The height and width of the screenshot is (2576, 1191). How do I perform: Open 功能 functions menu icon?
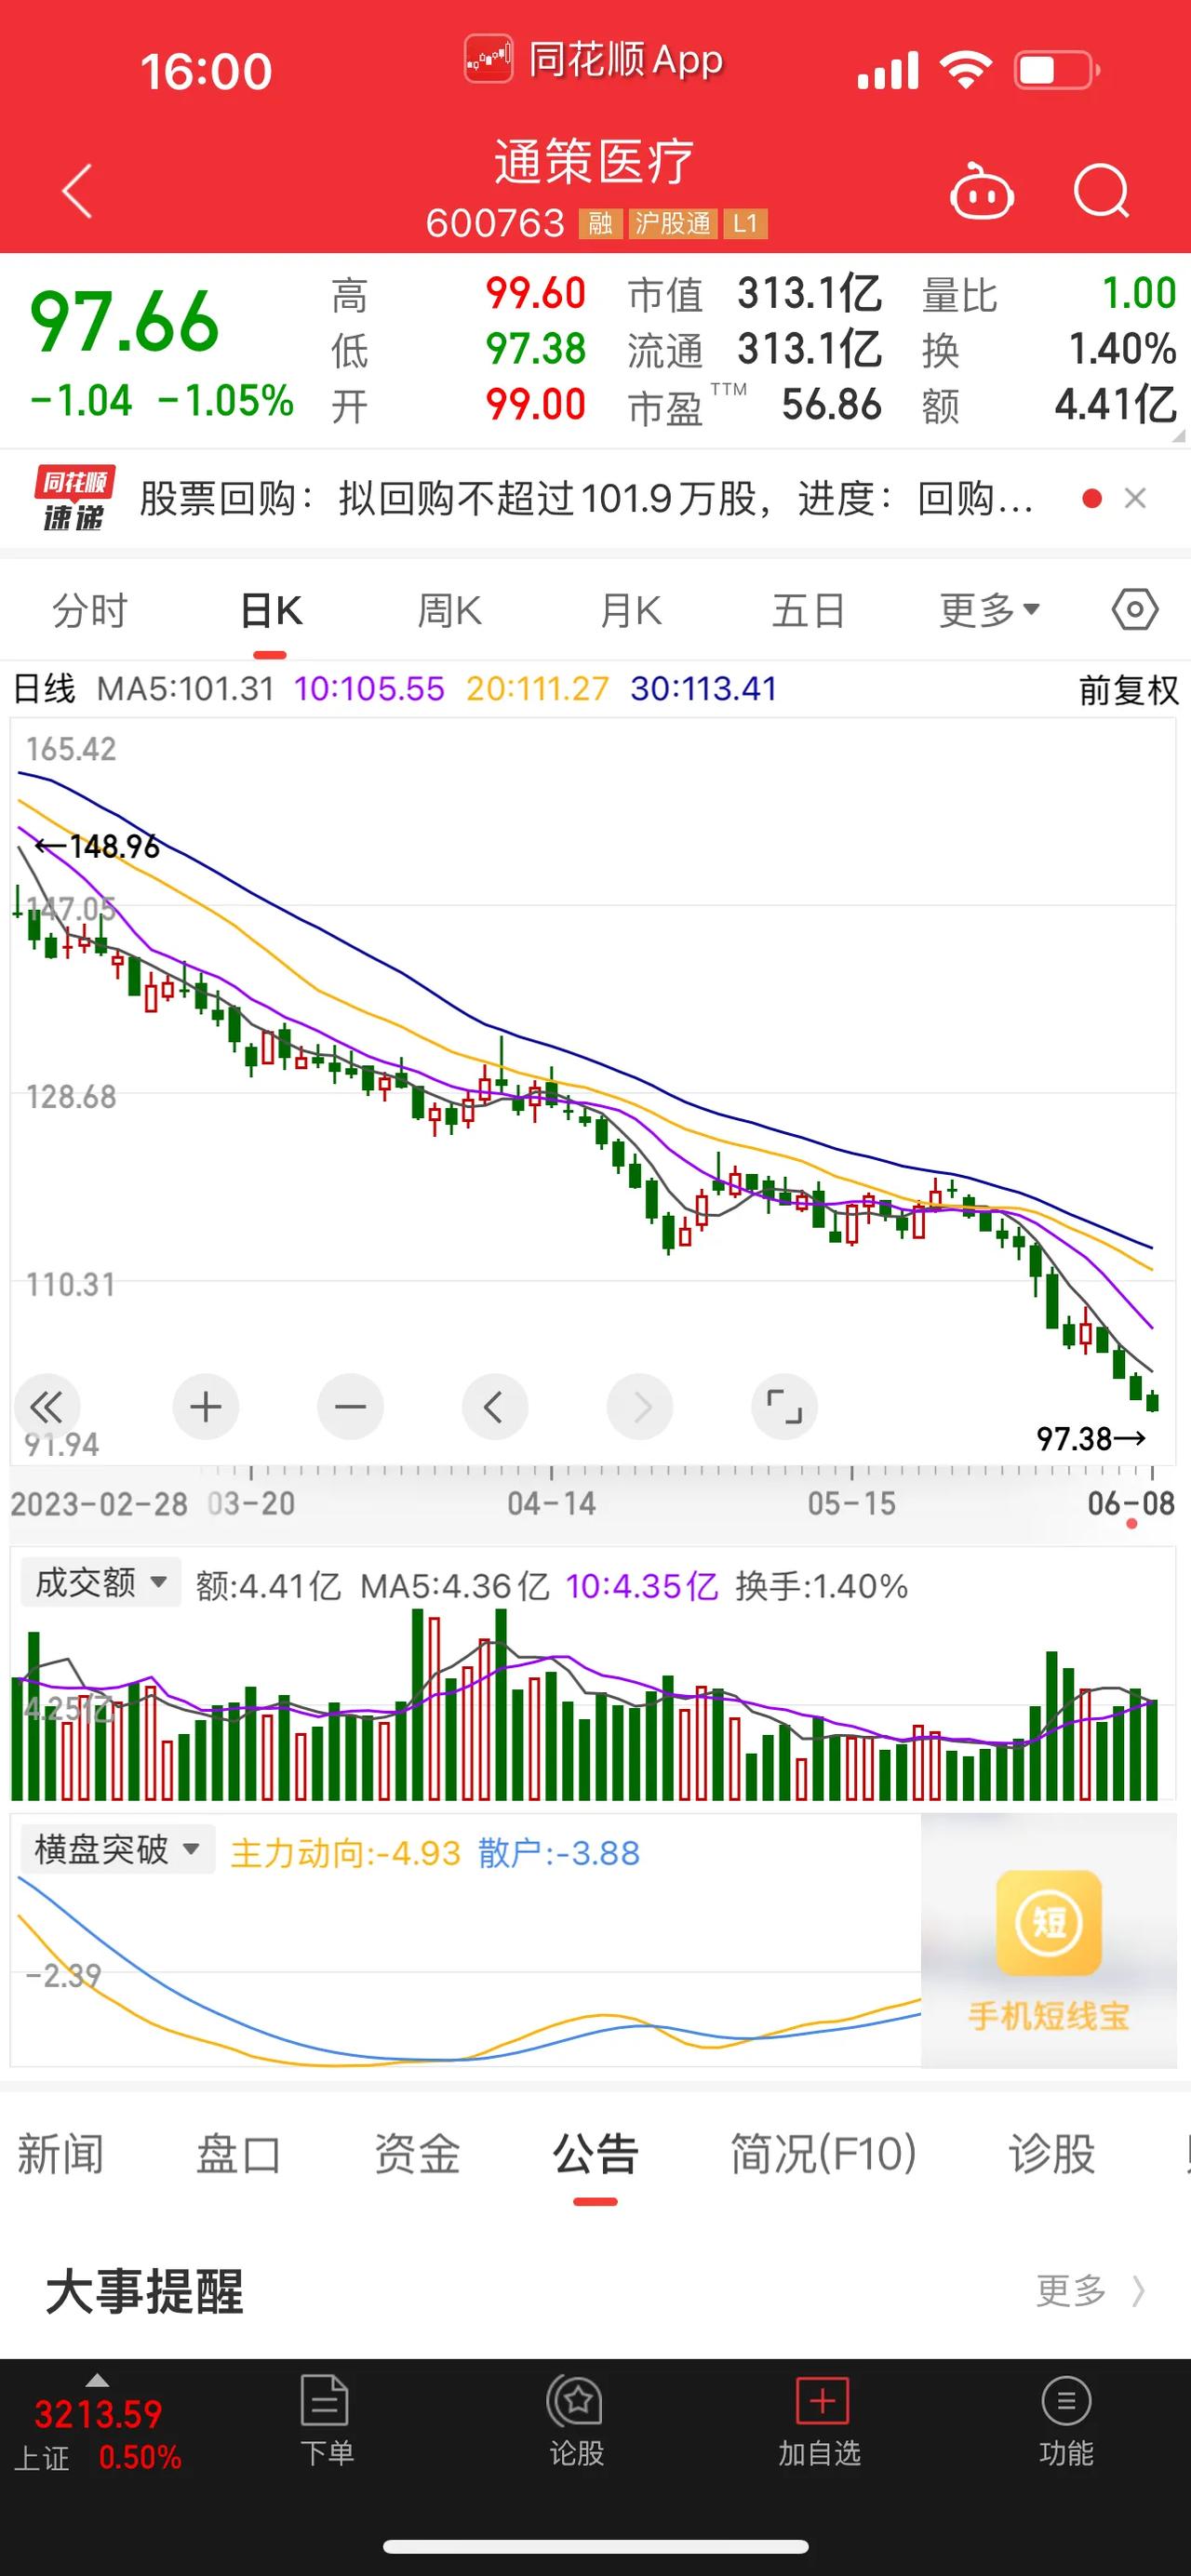pos(1066,2421)
